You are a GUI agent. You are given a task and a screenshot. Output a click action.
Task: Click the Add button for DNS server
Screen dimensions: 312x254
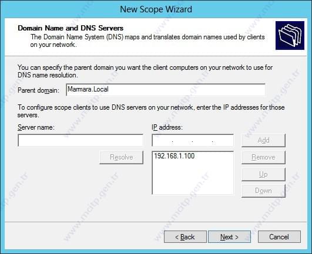(x=263, y=140)
